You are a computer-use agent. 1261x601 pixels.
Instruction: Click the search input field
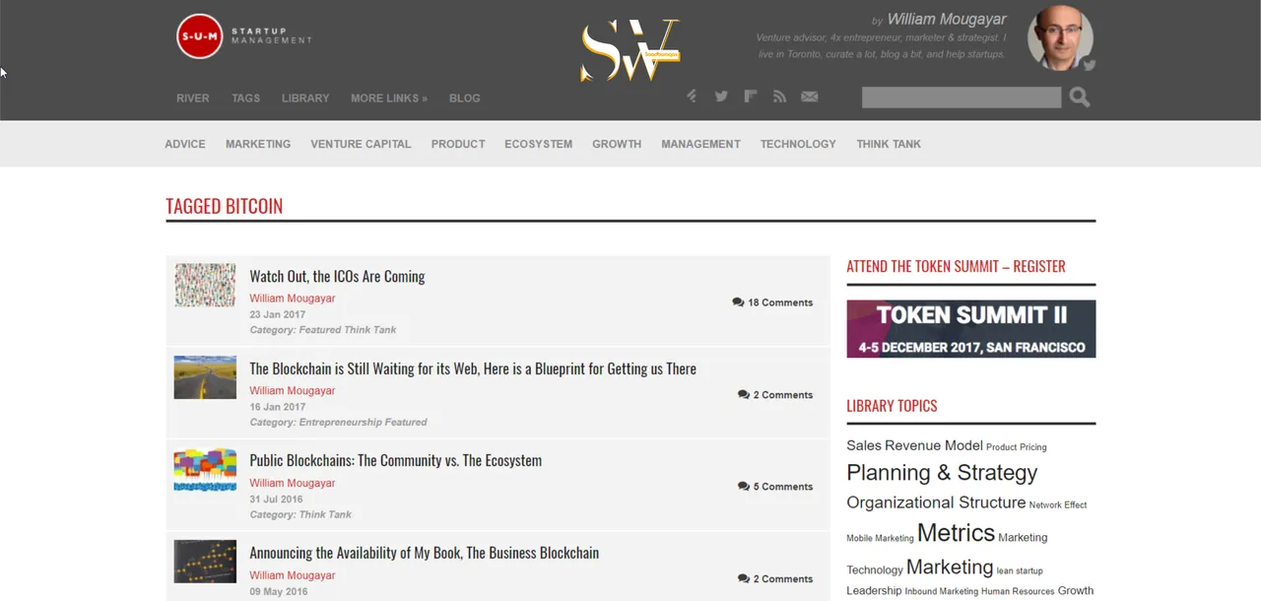coord(962,97)
